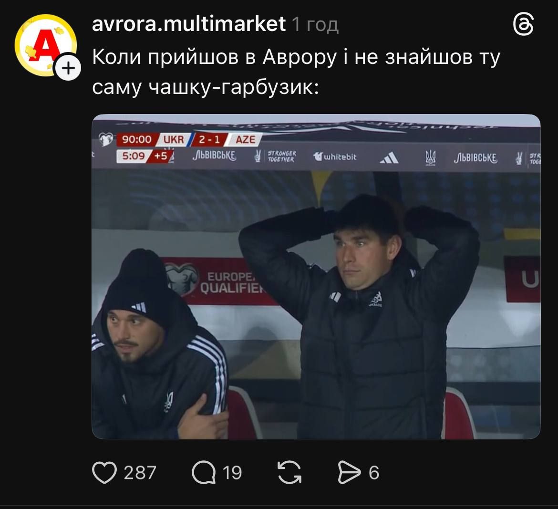Viewport: 558px width, 509px height.
Task: Click the share count number 6
Action: (373, 473)
